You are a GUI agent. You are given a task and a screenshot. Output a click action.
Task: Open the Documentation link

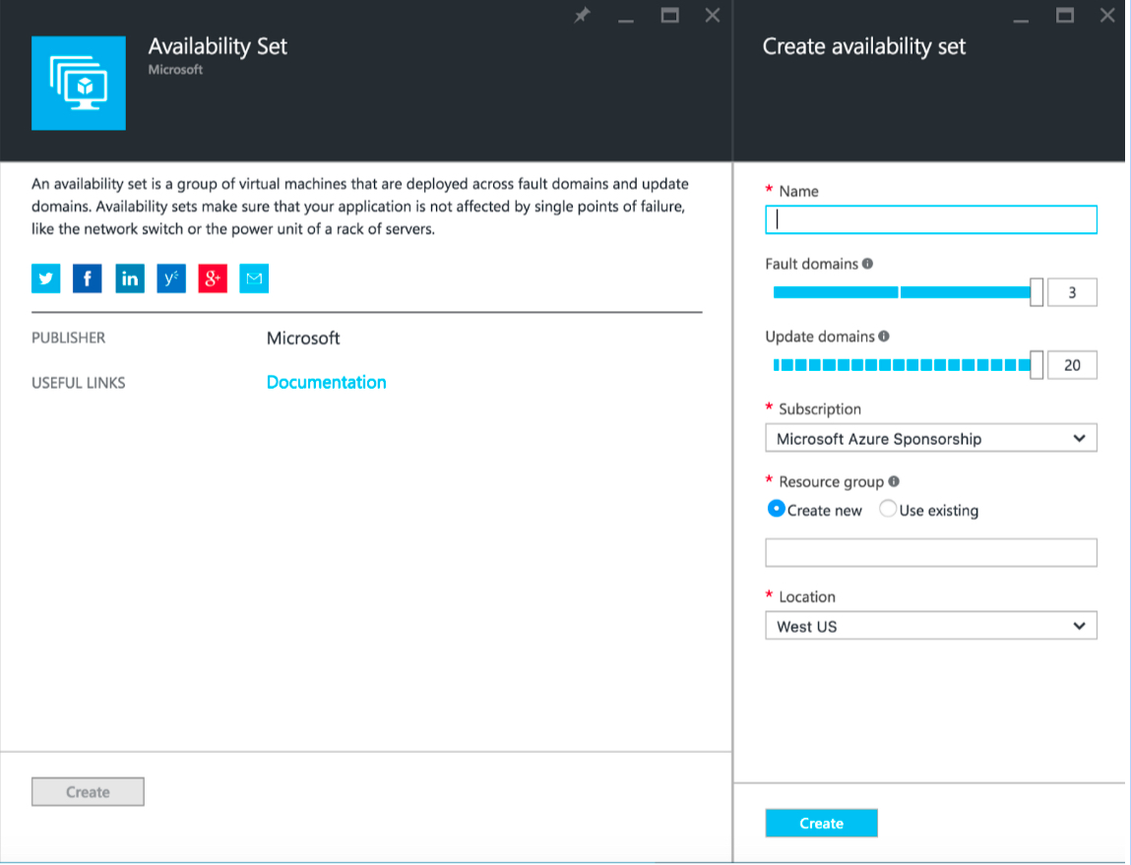(x=326, y=383)
